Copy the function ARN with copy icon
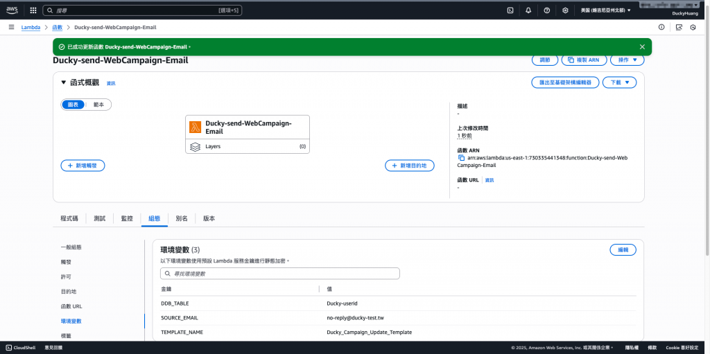Screen dimensions: 710x354 pyautogui.click(x=461, y=158)
